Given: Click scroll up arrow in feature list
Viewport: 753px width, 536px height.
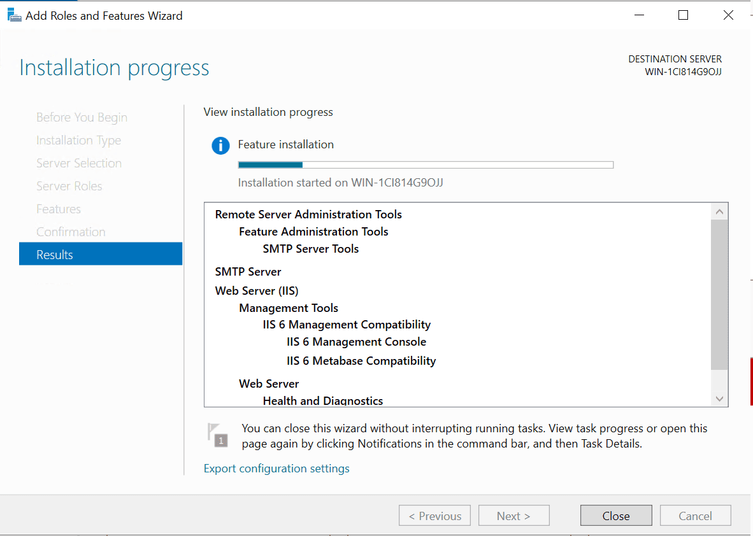Looking at the screenshot, I should click(719, 212).
